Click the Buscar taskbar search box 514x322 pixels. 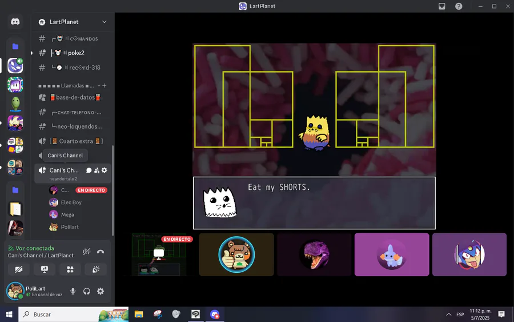(74, 315)
